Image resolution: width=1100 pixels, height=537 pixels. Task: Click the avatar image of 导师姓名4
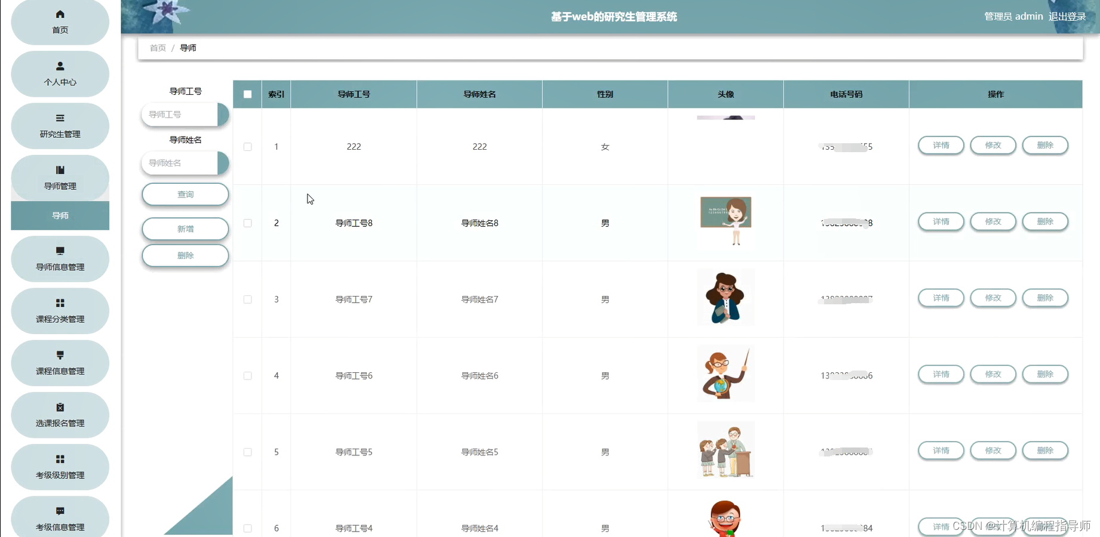coord(726,517)
